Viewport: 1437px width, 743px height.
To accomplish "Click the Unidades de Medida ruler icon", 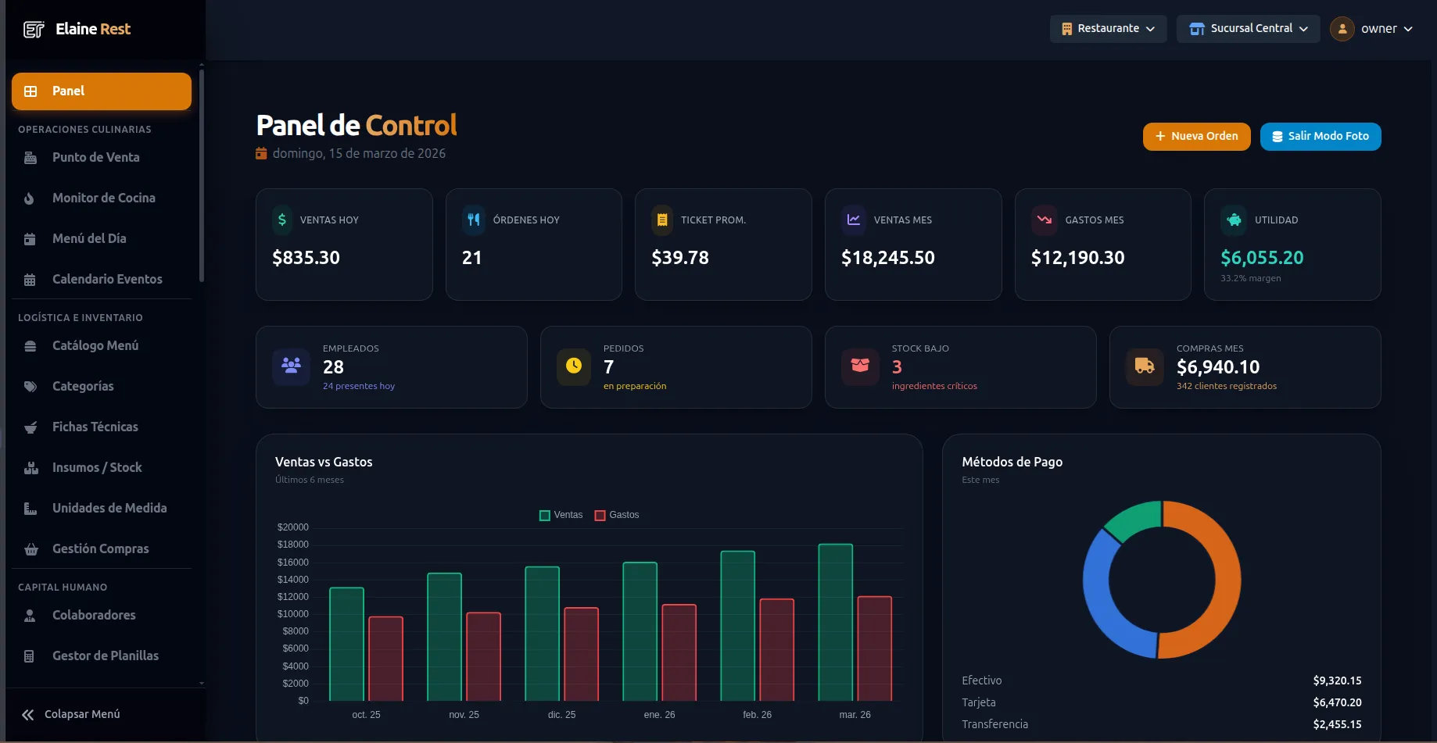I will (30, 509).
